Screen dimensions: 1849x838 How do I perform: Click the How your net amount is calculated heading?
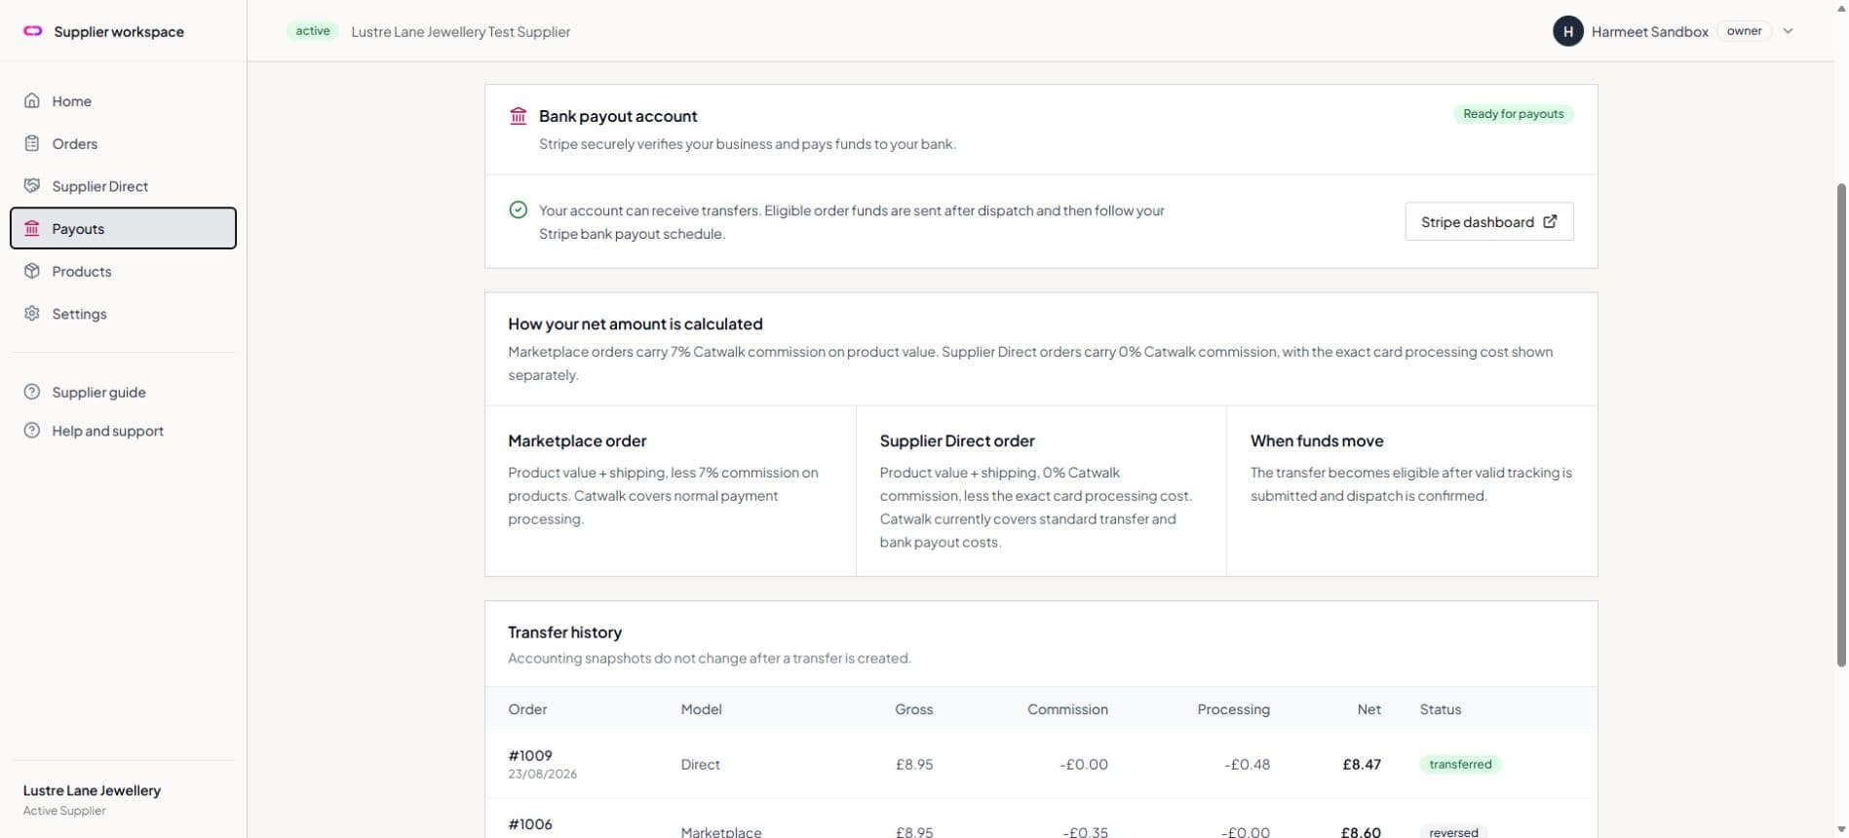click(x=635, y=324)
